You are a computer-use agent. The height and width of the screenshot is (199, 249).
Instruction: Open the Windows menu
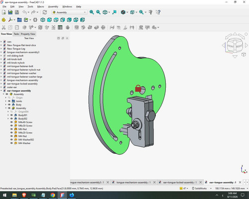[67, 6]
